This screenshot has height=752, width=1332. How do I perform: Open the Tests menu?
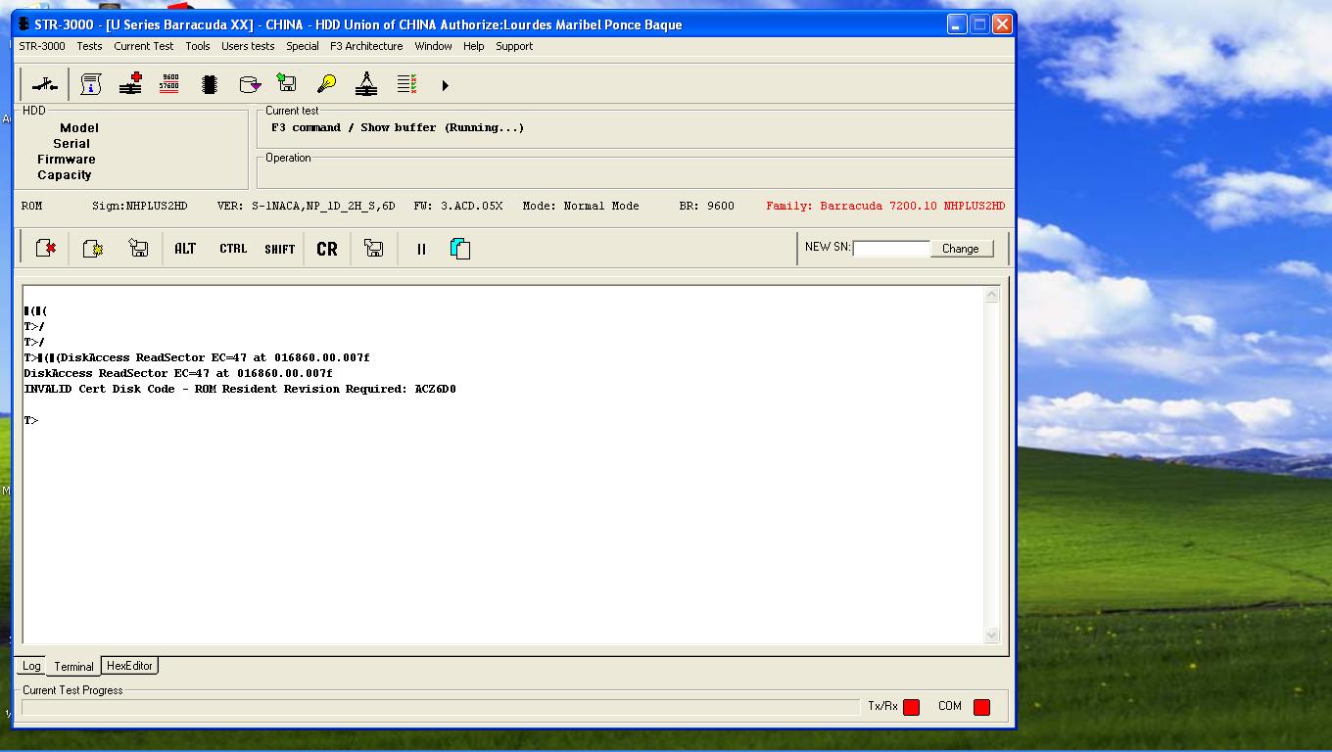(89, 46)
